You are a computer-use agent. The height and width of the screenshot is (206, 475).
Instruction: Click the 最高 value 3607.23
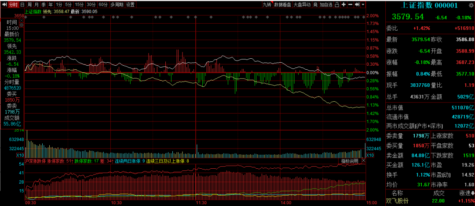click(x=464, y=62)
